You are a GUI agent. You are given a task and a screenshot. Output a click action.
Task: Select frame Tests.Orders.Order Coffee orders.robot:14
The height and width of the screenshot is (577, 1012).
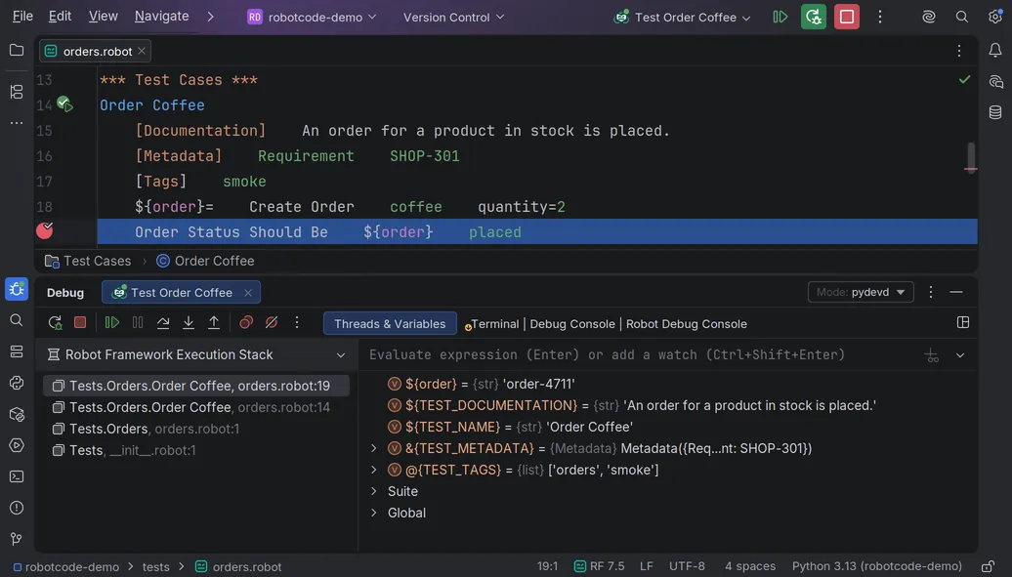(196, 407)
